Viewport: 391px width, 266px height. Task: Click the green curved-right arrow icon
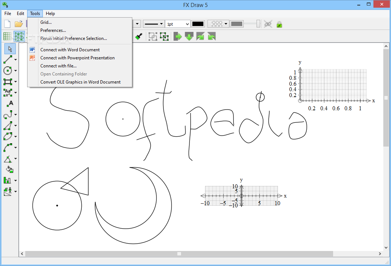[200, 37]
